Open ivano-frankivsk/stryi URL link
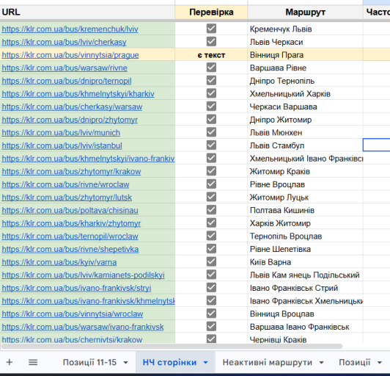This screenshot has height=376, width=390. coord(76,289)
